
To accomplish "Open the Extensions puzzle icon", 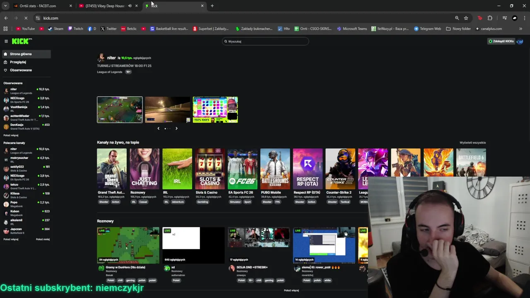I will tap(490, 18).
